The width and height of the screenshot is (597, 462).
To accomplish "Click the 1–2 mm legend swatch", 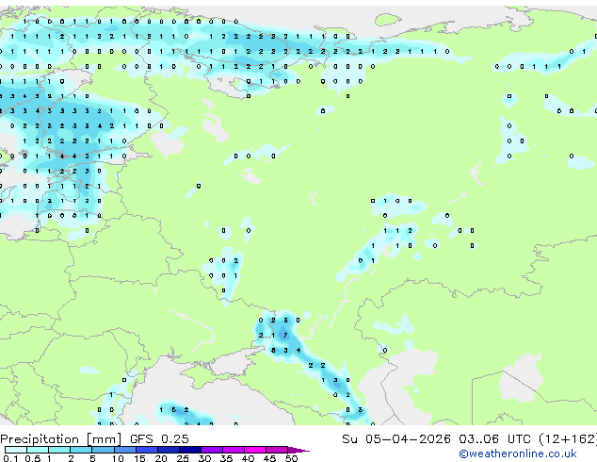I will [59, 450].
